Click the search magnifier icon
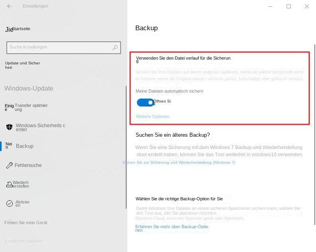 (115, 48)
